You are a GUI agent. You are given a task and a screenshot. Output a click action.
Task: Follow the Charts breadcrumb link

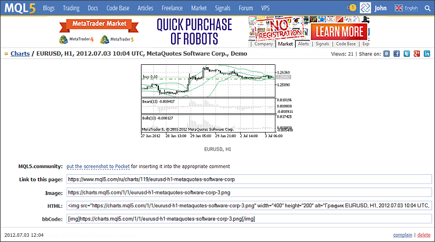[20, 54]
